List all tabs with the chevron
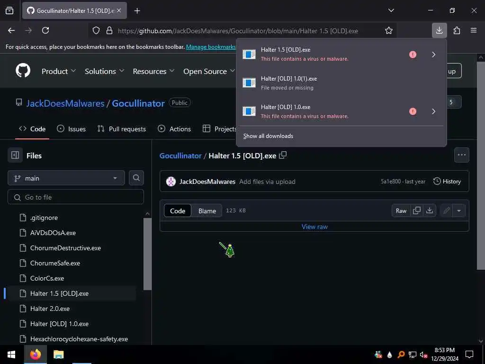Image resolution: width=485 pixels, height=364 pixels. click(391, 10)
